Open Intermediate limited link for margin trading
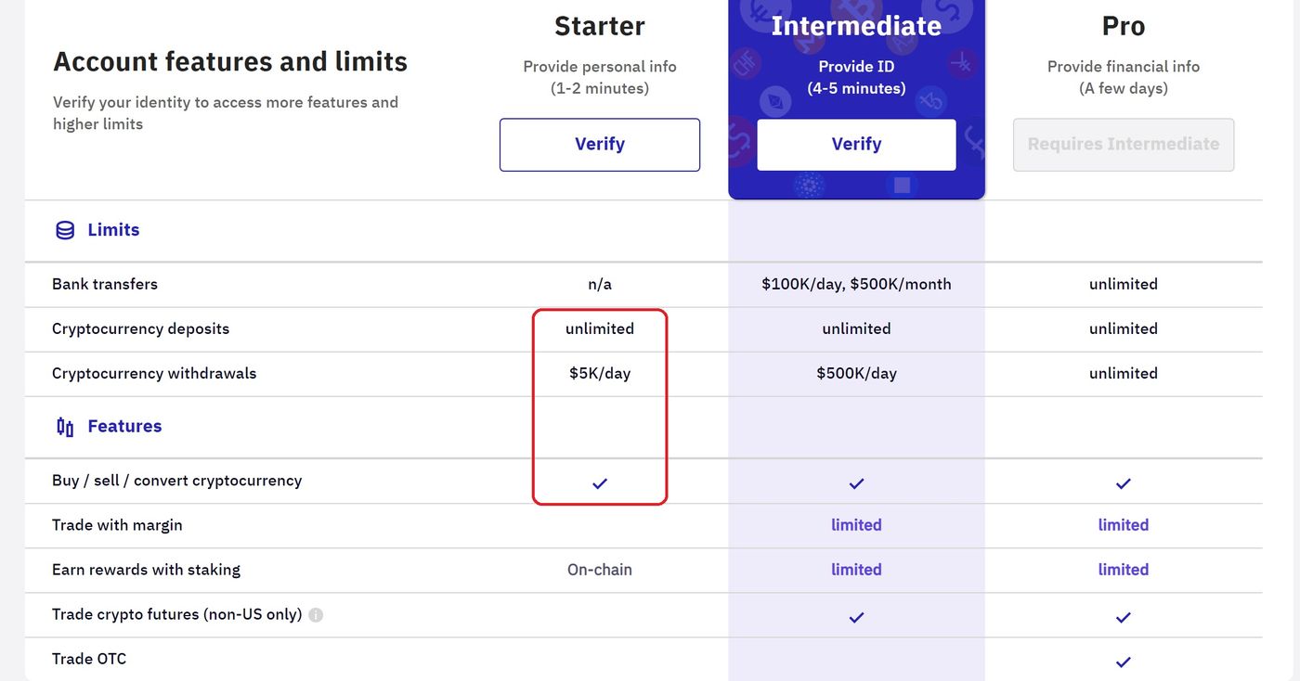 [x=856, y=525]
